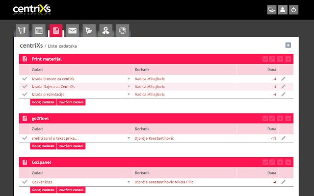Open the user profile icon in header
Viewport: 314px width, 196px height.
tap(283, 10)
